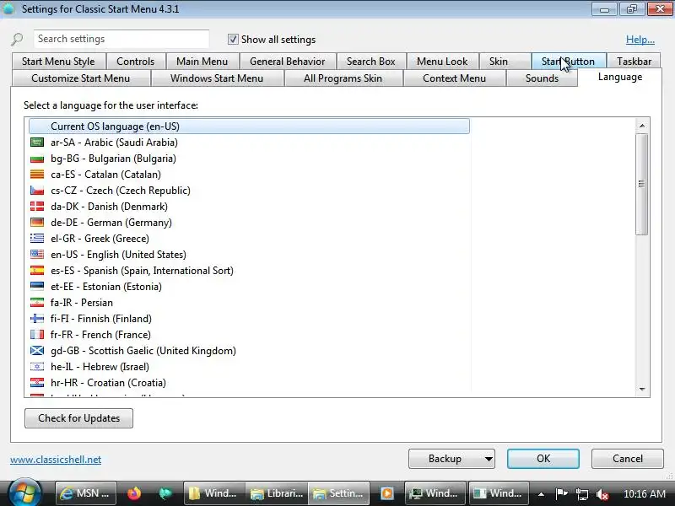Open the media player taskbar icon

[386, 493]
